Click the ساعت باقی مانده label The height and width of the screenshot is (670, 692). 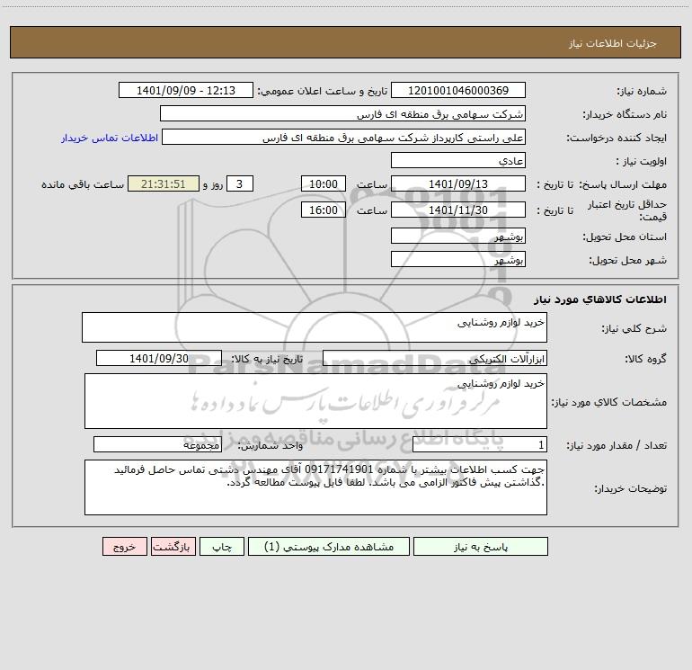click(83, 184)
